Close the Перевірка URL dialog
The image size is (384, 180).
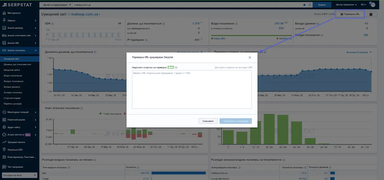pyautogui.click(x=250, y=57)
